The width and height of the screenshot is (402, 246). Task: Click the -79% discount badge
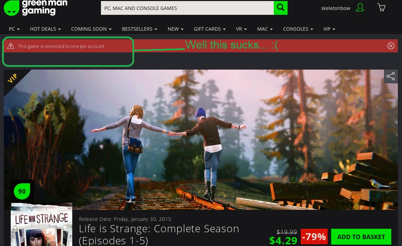314,237
